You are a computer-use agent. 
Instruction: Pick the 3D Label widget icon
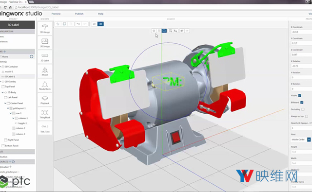click(45, 57)
